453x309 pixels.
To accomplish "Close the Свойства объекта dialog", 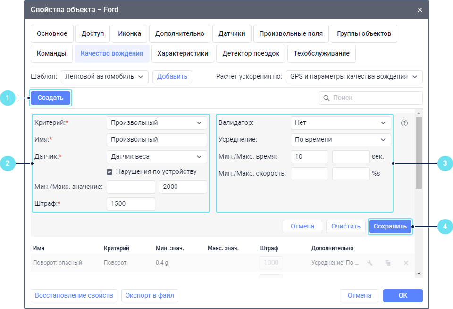I will coord(420,10).
